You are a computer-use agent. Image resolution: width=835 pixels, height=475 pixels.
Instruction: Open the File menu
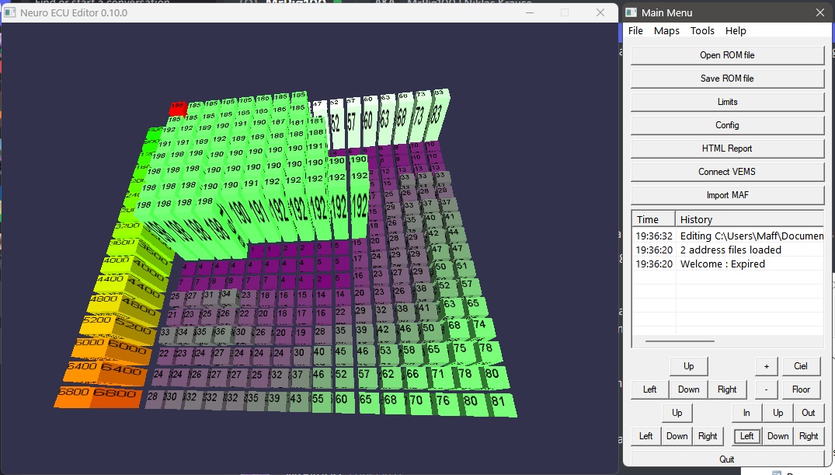point(635,31)
